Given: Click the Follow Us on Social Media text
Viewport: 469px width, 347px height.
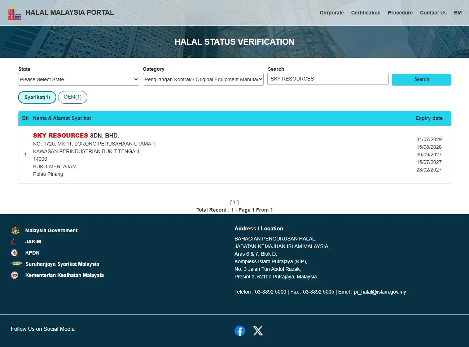Looking at the screenshot, I should coord(43,329).
